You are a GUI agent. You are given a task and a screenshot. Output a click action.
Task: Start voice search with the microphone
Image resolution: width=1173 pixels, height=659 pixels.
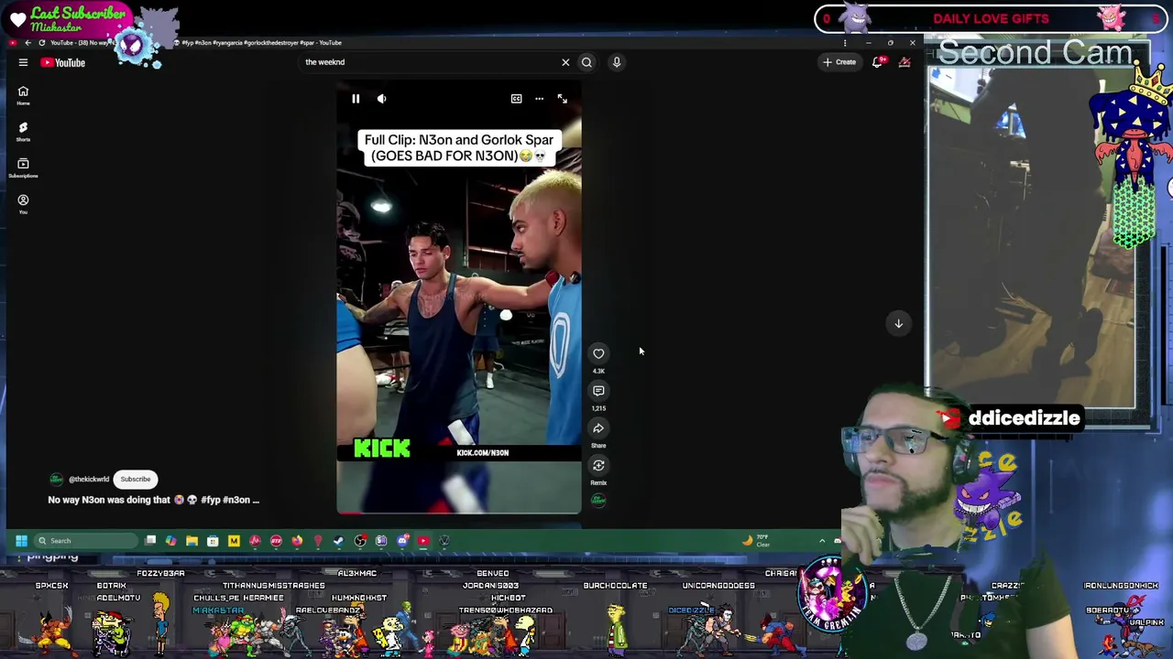[x=617, y=62]
